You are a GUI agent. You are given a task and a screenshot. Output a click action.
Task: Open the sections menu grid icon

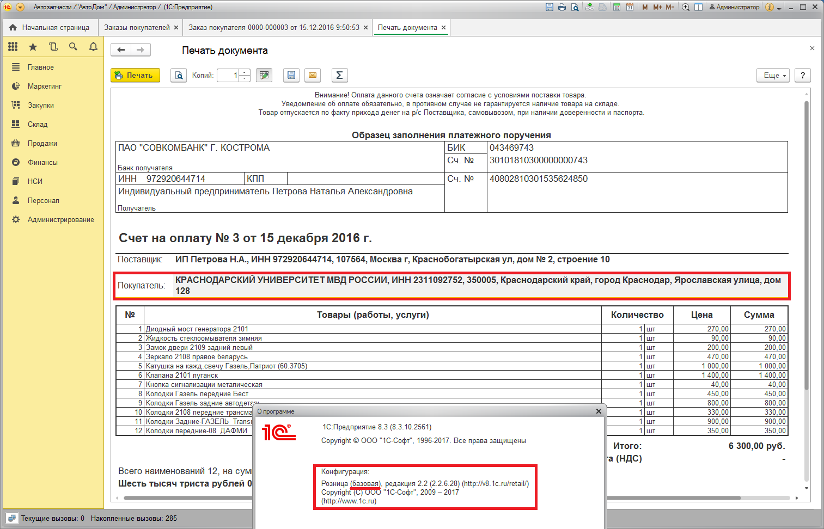13,47
